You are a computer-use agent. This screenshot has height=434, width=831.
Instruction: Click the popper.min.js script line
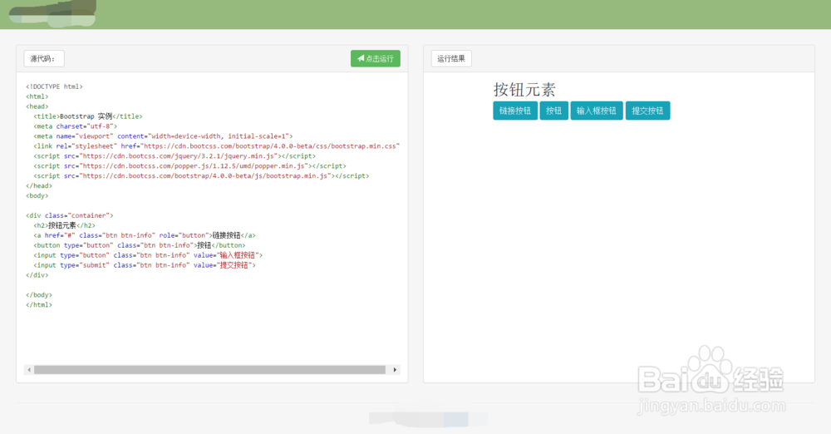[189, 166]
